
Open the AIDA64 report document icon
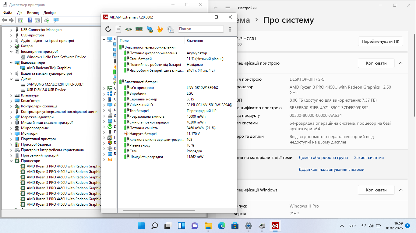coord(118,29)
